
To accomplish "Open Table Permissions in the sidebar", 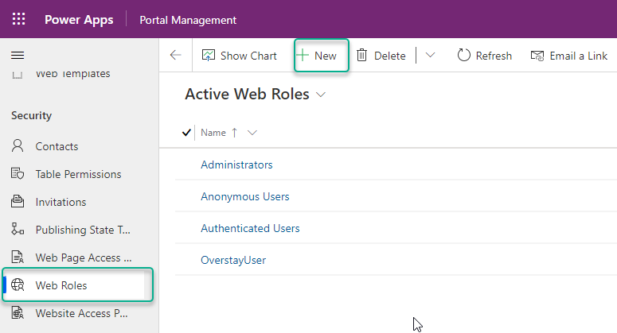I will point(77,174).
